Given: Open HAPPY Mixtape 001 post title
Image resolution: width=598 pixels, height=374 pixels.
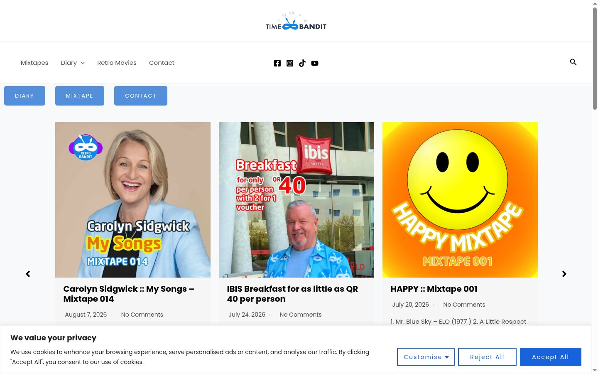Looking at the screenshot, I should click(434, 289).
